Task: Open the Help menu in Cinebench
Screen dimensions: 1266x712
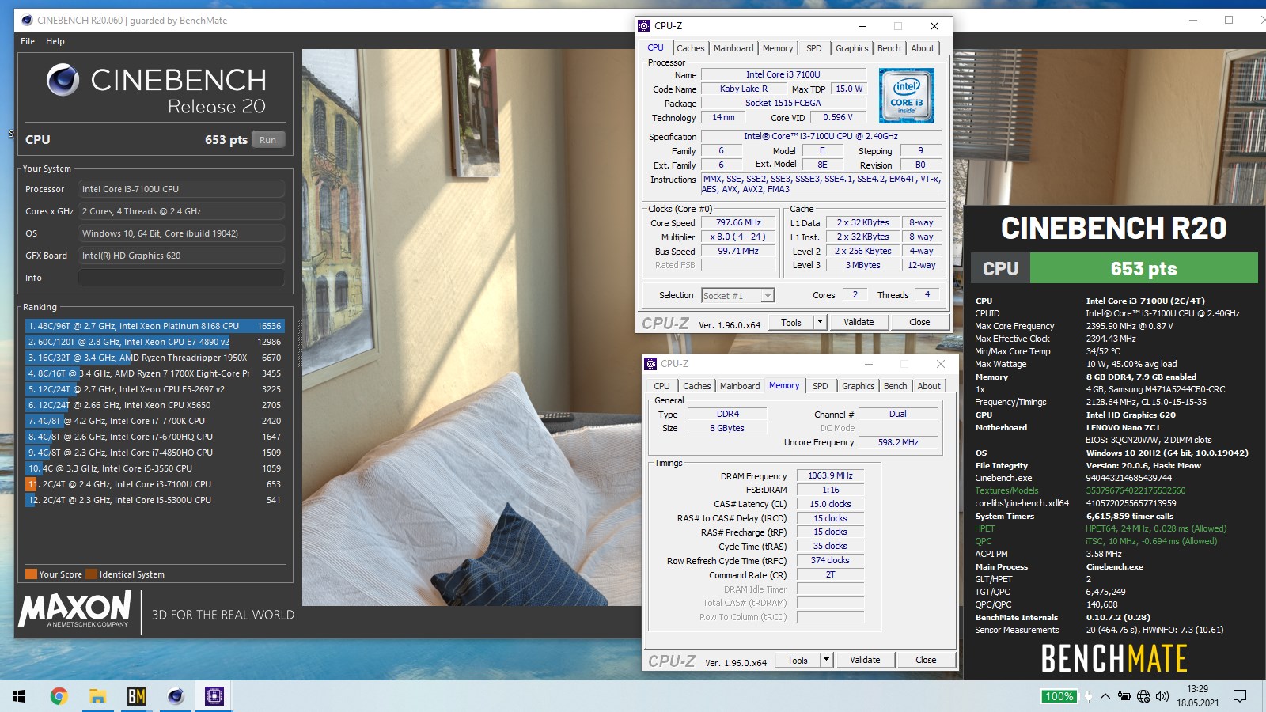Action: pos(55,41)
